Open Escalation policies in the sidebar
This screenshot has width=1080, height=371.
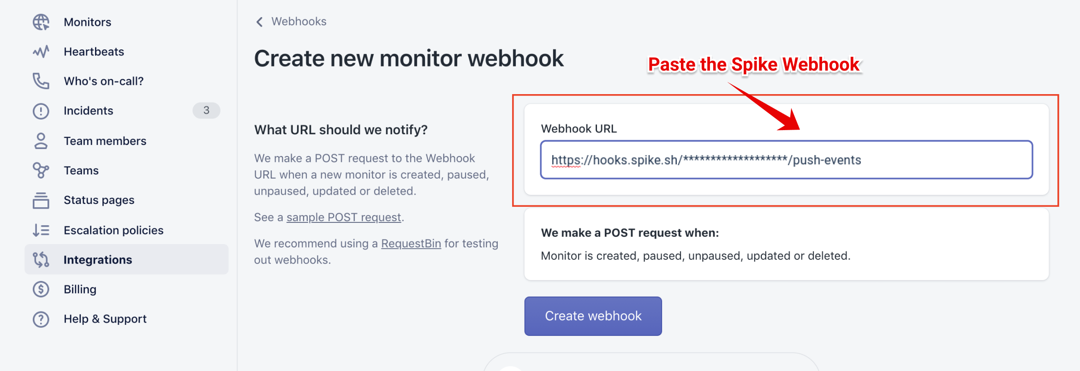(113, 230)
